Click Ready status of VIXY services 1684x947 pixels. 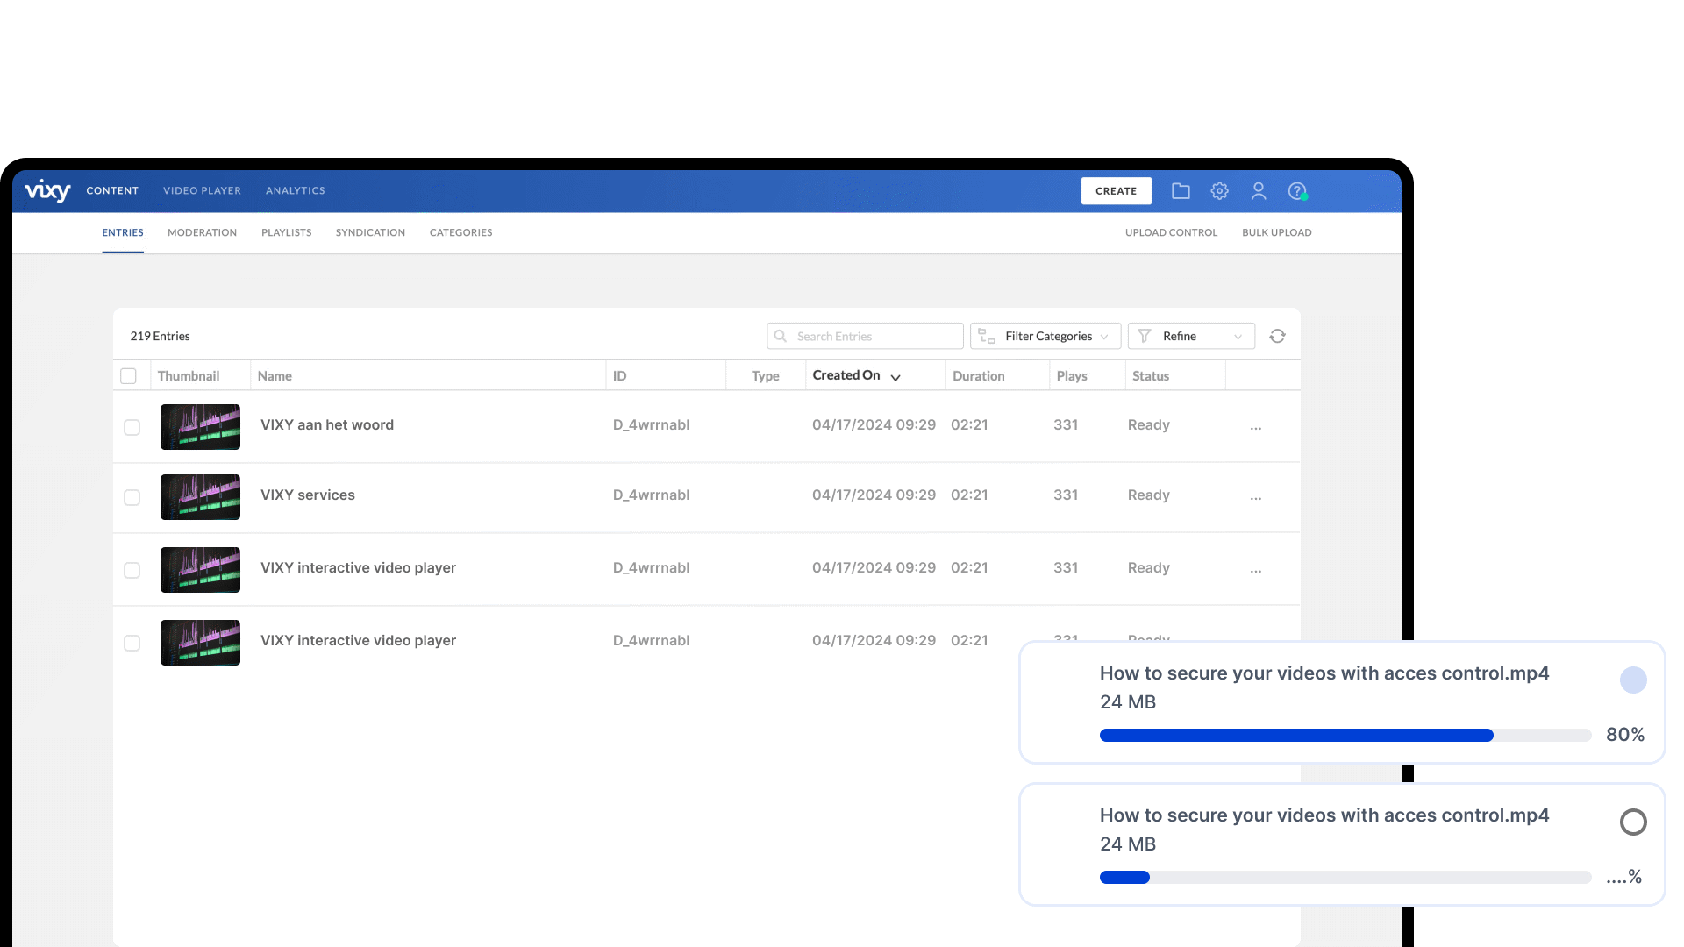pos(1149,495)
